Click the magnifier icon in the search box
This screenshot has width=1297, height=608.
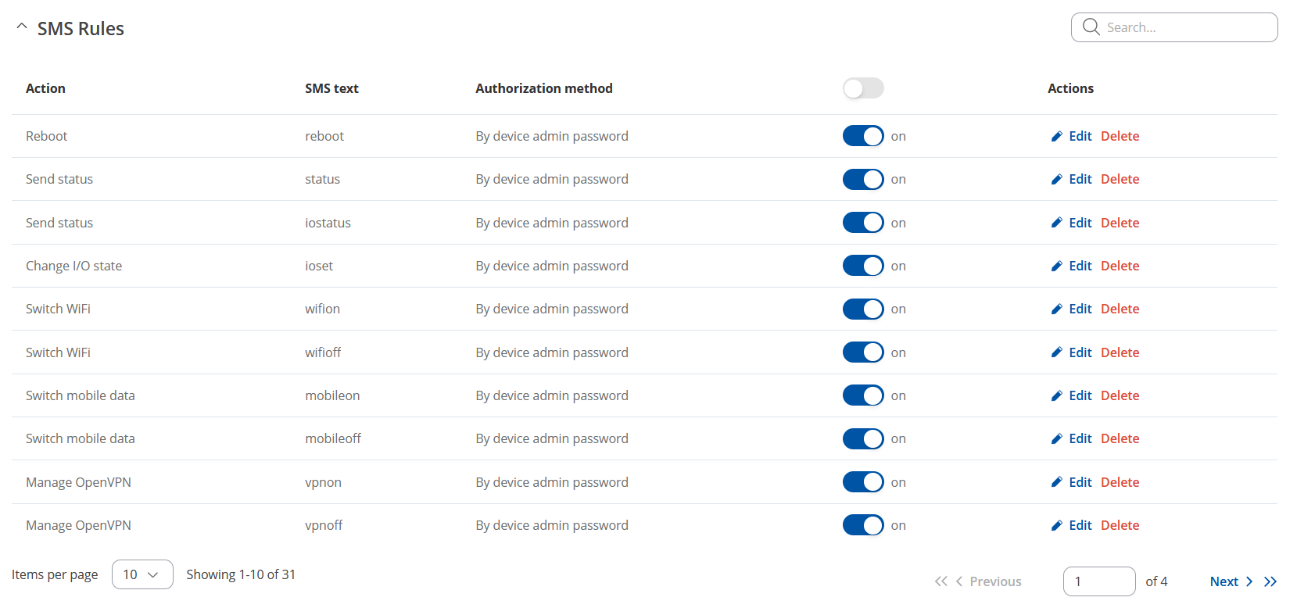click(1091, 27)
